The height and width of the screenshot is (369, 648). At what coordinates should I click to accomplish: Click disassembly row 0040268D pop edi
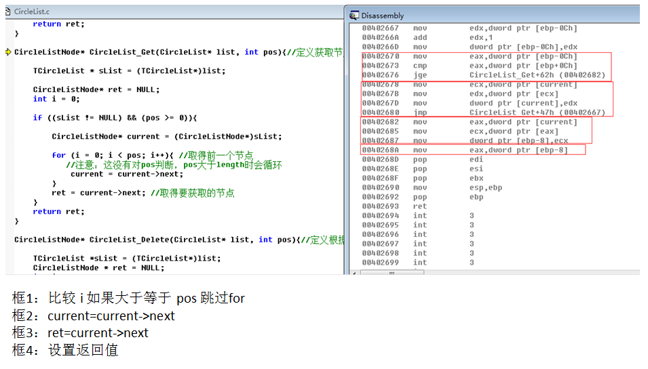(422, 160)
